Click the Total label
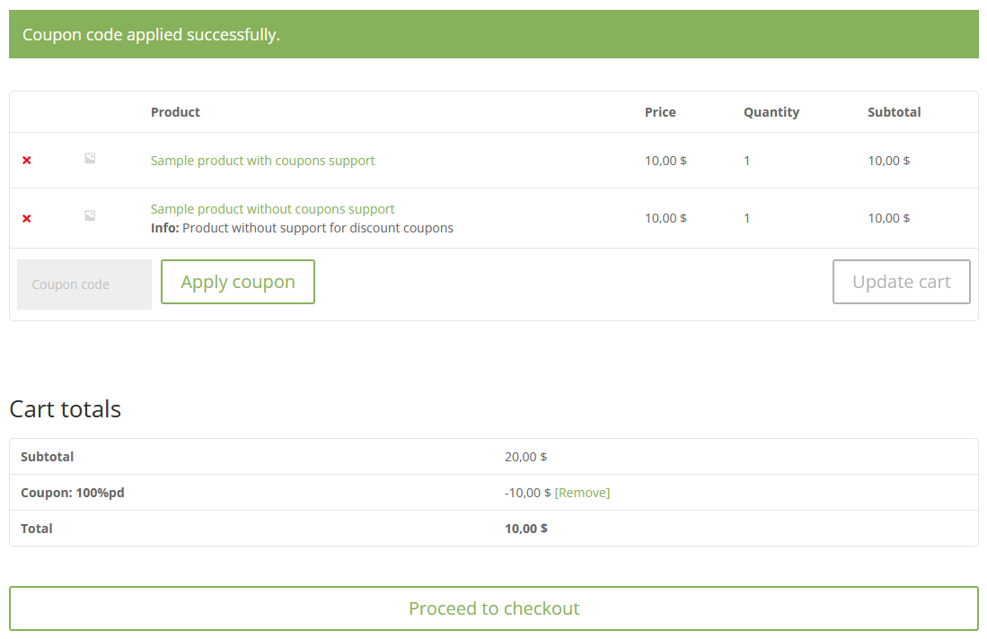This screenshot has width=987, height=639. point(37,529)
